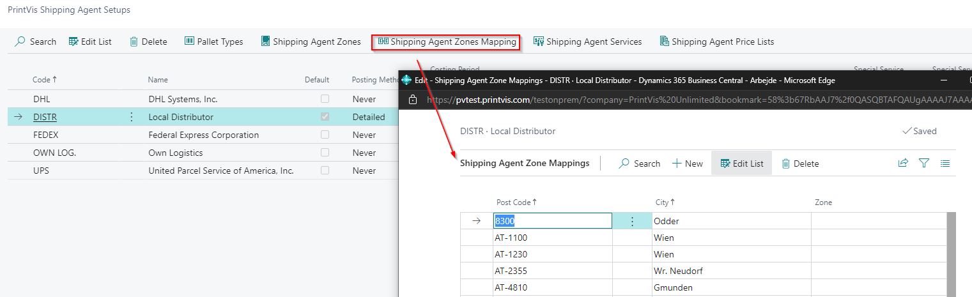
Task: Click Name column header
Action: (x=158, y=80)
